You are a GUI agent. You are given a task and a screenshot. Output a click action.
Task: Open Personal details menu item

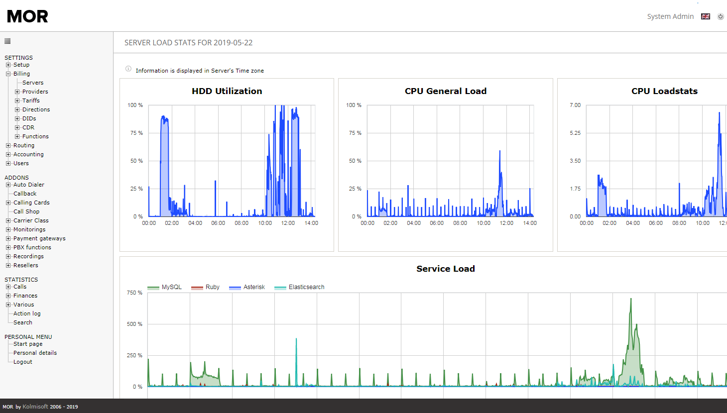pyautogui.click(x=35, y=353)
